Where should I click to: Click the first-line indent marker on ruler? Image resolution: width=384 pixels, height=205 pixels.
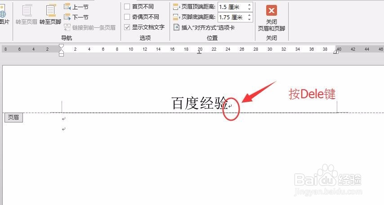[x=61, y=46]
